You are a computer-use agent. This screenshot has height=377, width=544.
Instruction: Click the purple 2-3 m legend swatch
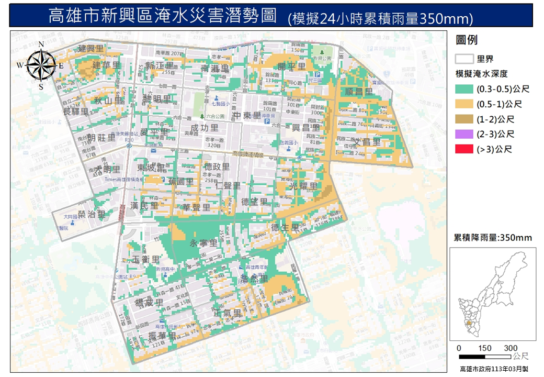coord(464,134)
